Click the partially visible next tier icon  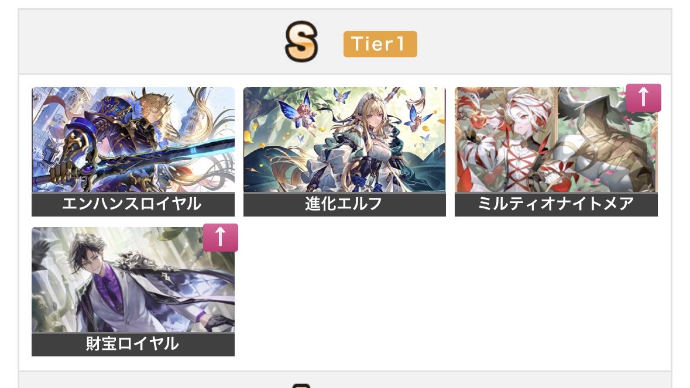(301, 386)
